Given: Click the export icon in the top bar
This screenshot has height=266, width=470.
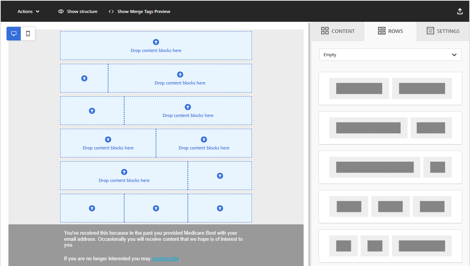Looking at the screenshot, I should pyautogui.click(x=460, y=11).
